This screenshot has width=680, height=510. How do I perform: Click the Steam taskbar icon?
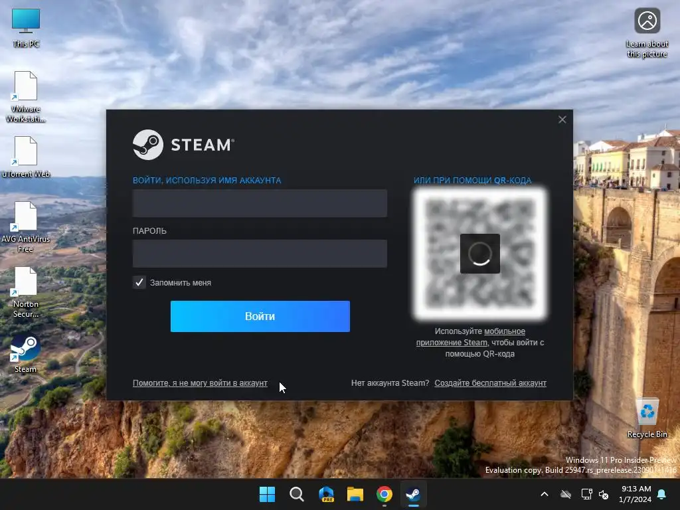413,494
